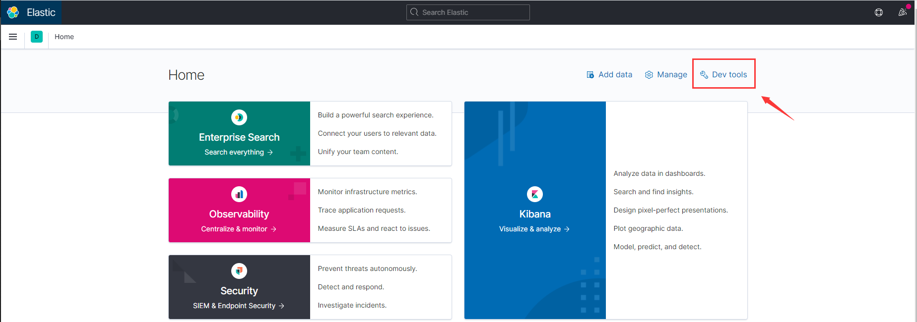
Task: Open the Add data link
Action: coord(609,75)
